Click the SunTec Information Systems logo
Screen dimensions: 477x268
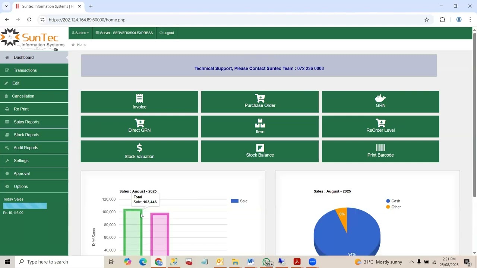click(33, 39)
